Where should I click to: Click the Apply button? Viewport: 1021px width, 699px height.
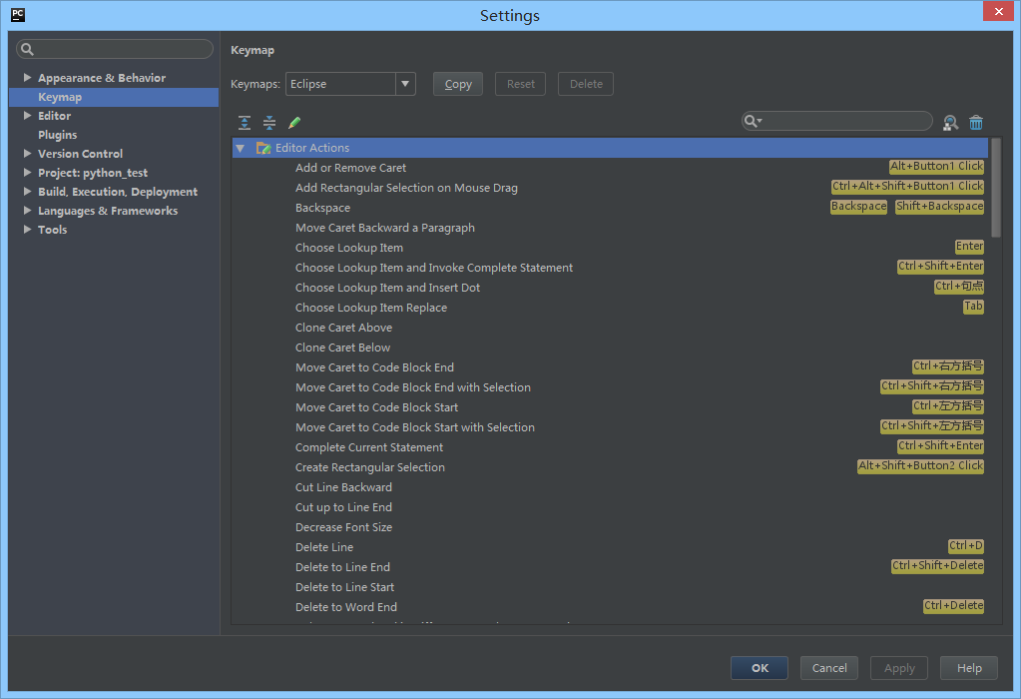(x=898, y=668)
